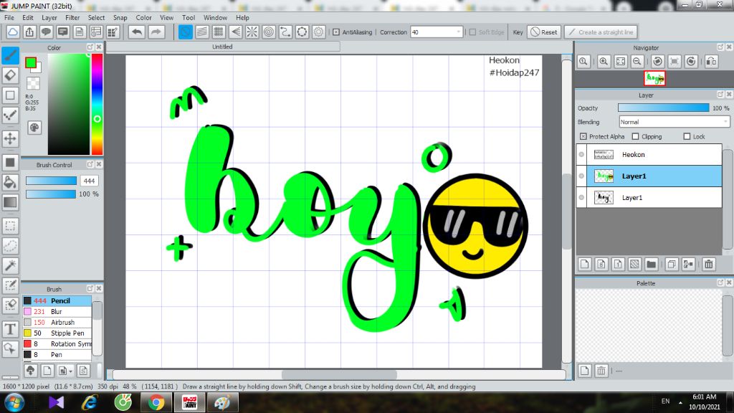Select the Pencil brush
734x413 pixels.
[57, 300]
